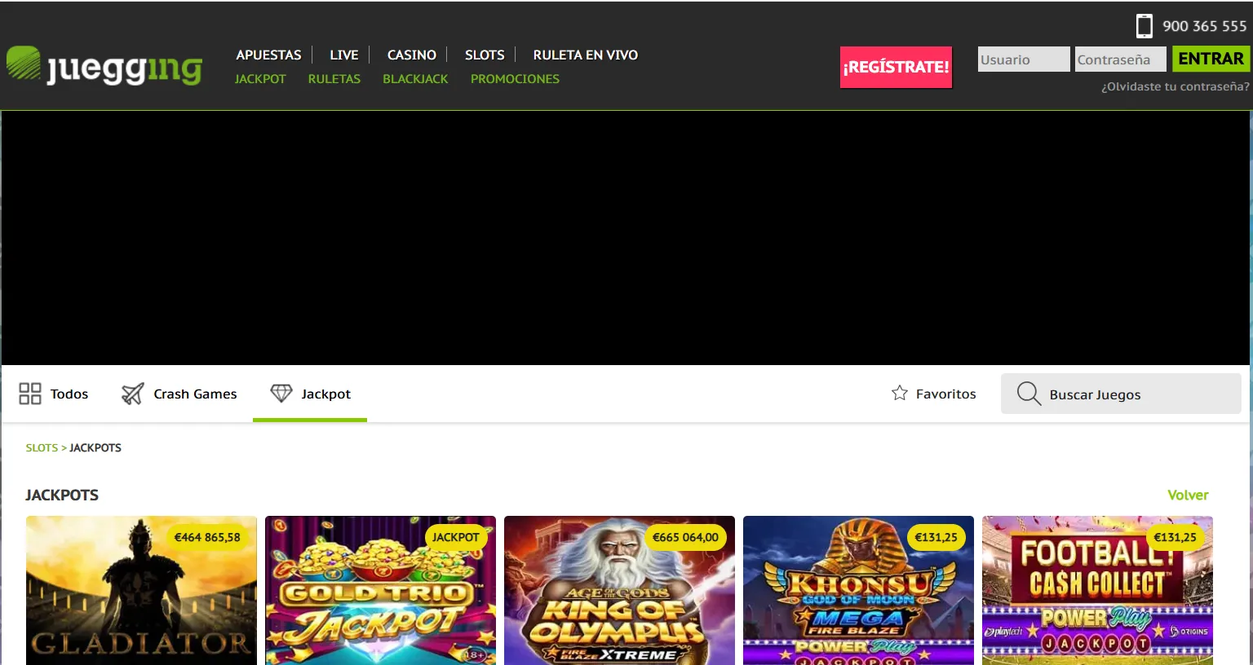Open RULETA EN VIVO
The image size is (1253, 665).
point(586,55)
